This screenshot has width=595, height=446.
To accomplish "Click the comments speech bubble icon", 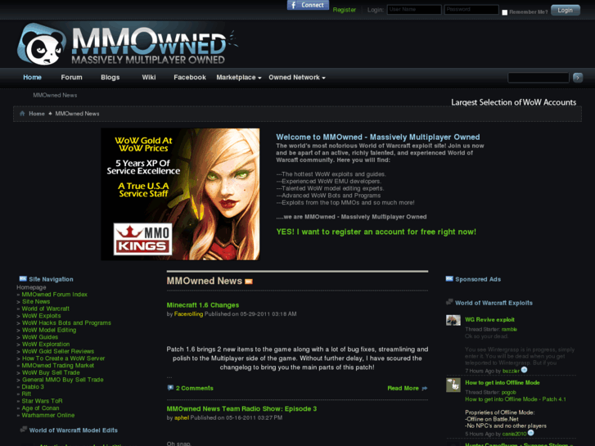I will coord(170,388).
